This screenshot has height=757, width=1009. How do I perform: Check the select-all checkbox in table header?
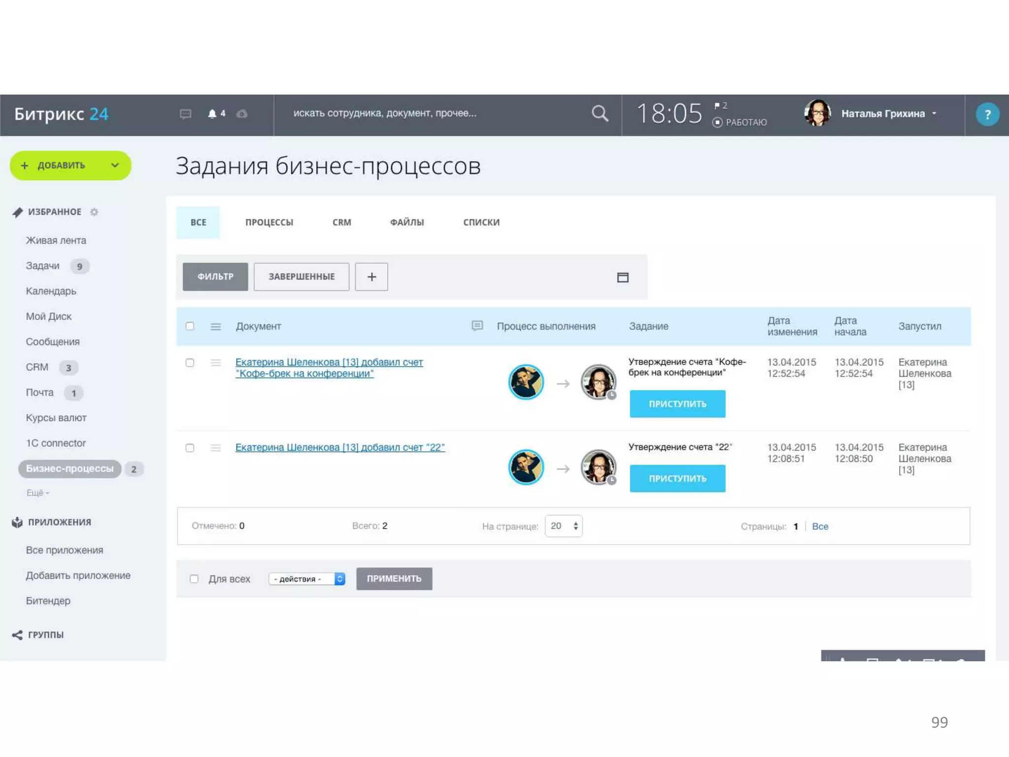click(x=190, y=326)
